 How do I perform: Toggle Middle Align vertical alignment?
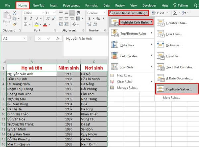coord(66,13)
